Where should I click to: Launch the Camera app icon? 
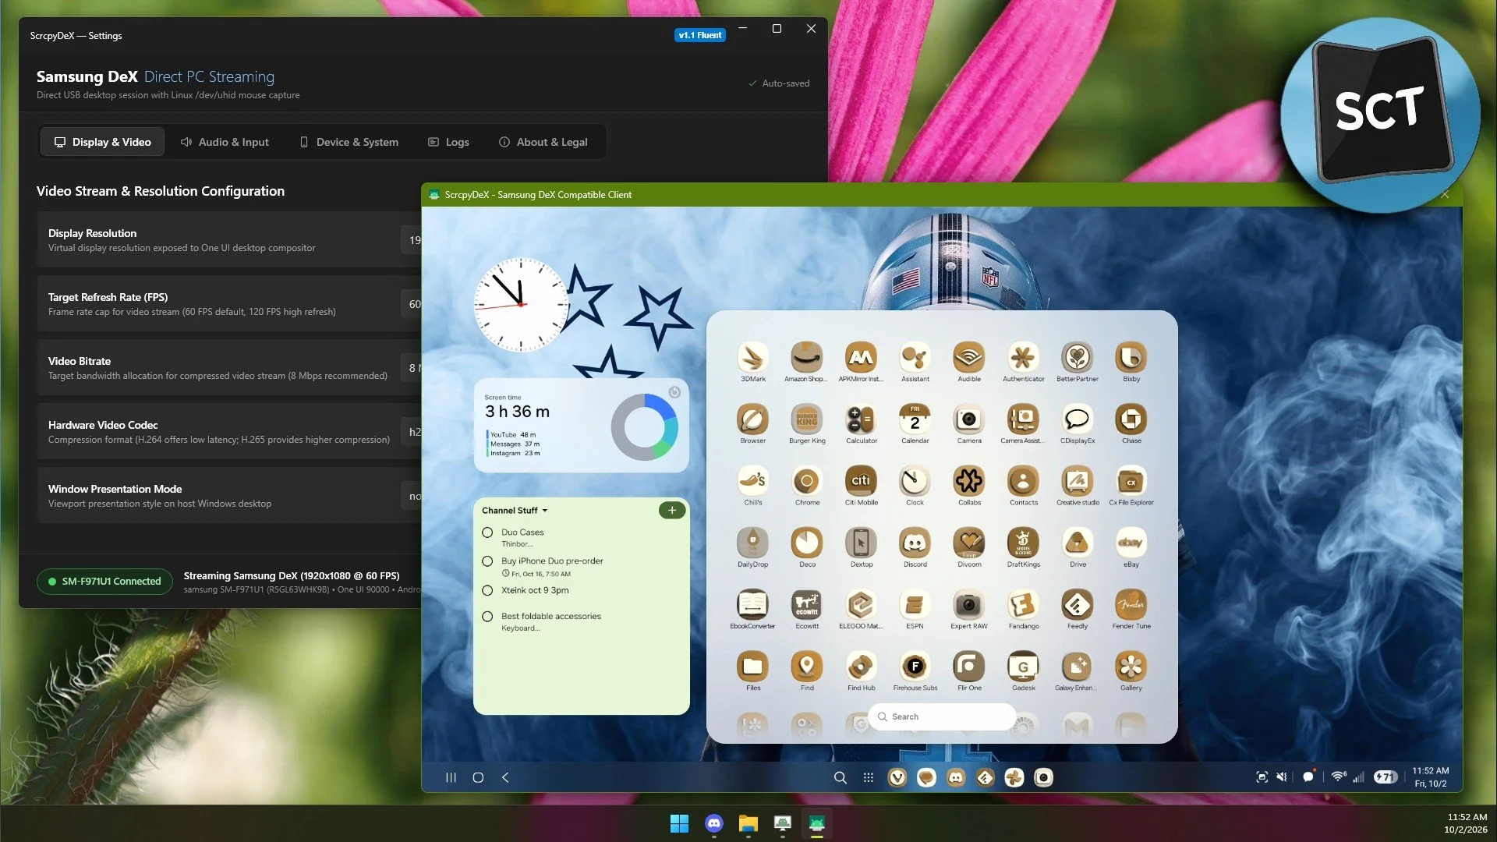pos(968,419)
